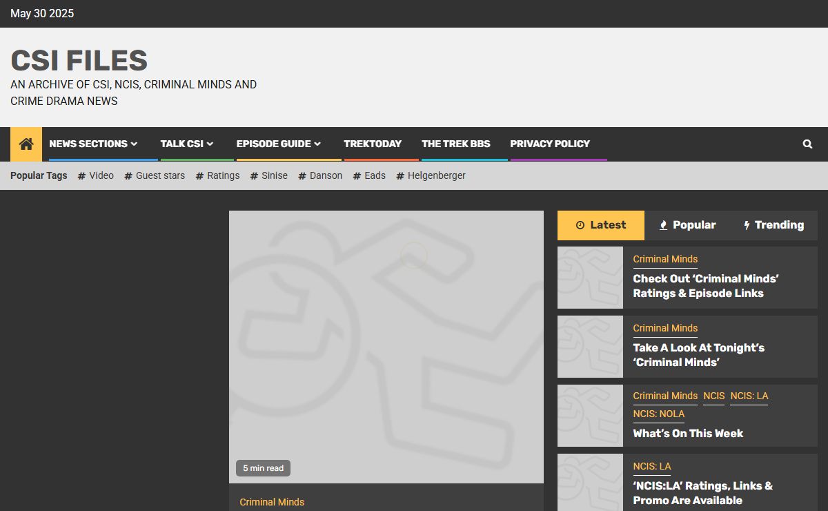Image resolution: width=828 pixels, height=511 pixels.
Task: Open thumbnail for 'Check Out Criminal Minds' article
Action: pyautogui.click(x=590, y=278)
